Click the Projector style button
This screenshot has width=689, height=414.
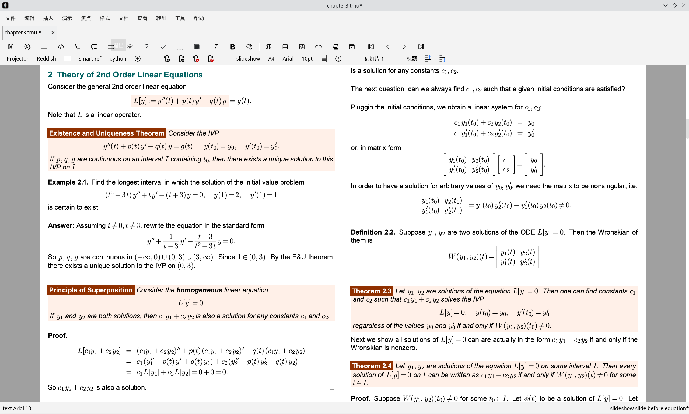(x=17, y=59)
